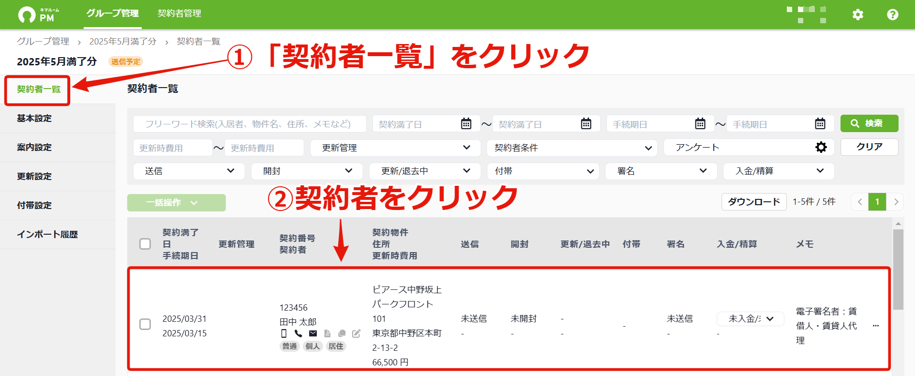Click the first 更新時費用 input field
The height and width of the screenshot is (376, 915).
173,148
